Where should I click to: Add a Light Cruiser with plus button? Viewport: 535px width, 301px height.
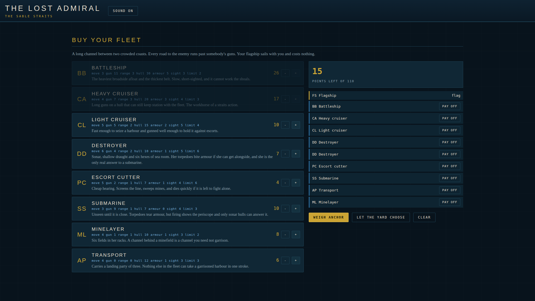(x=296, y=125)
